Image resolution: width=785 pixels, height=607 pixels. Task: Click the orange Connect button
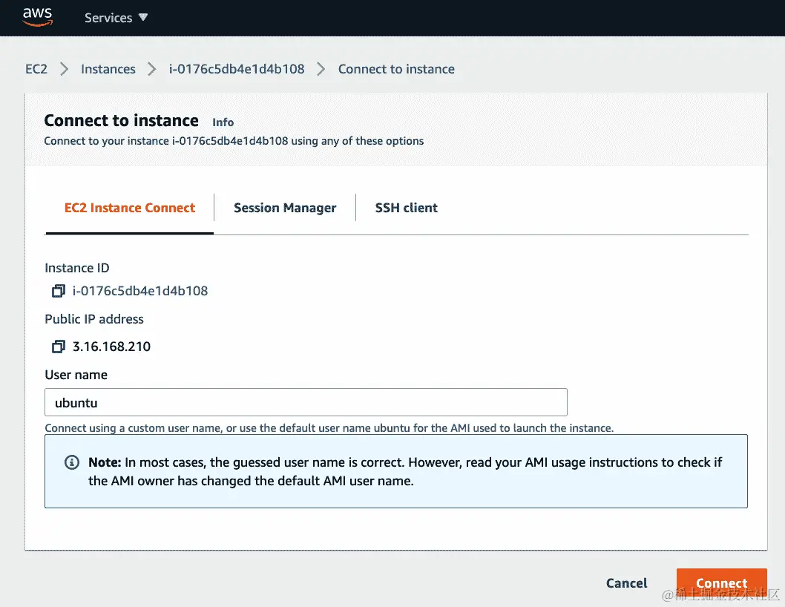(721, 583)
